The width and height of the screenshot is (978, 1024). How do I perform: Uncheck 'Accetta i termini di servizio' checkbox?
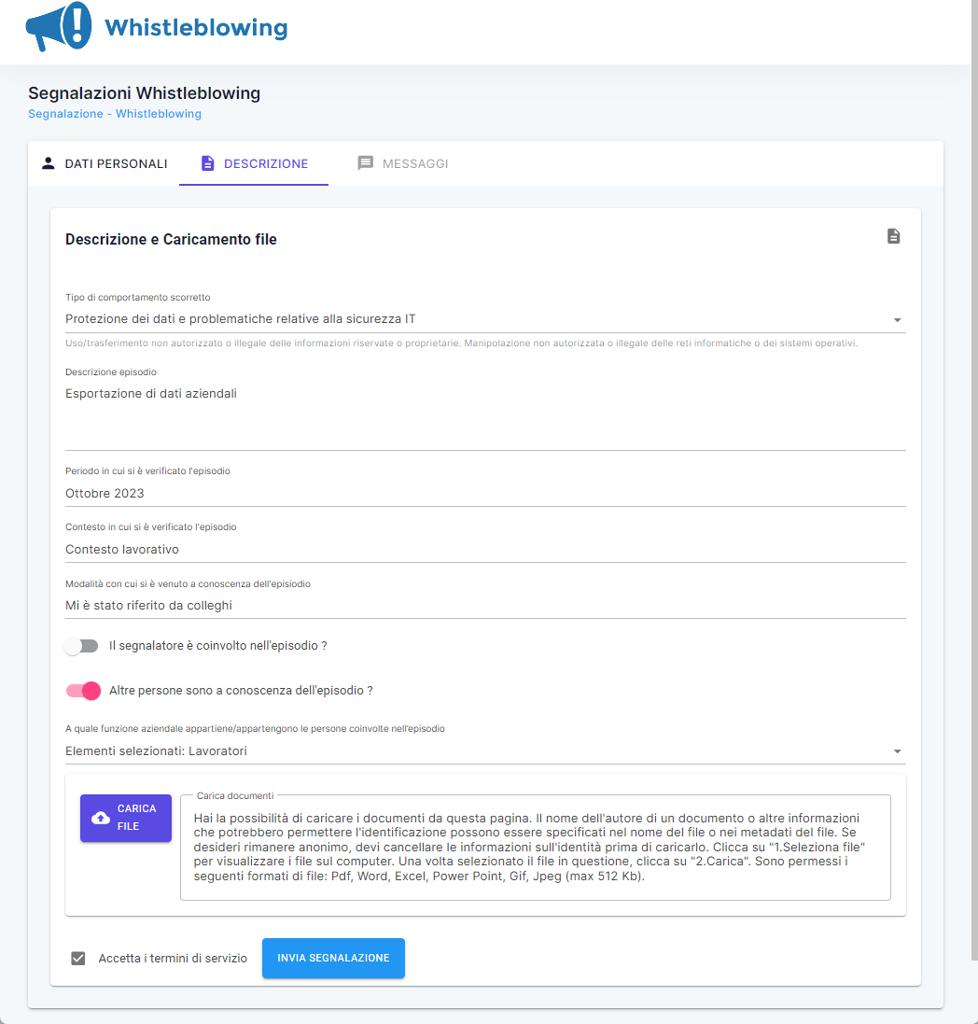(78, 958)
